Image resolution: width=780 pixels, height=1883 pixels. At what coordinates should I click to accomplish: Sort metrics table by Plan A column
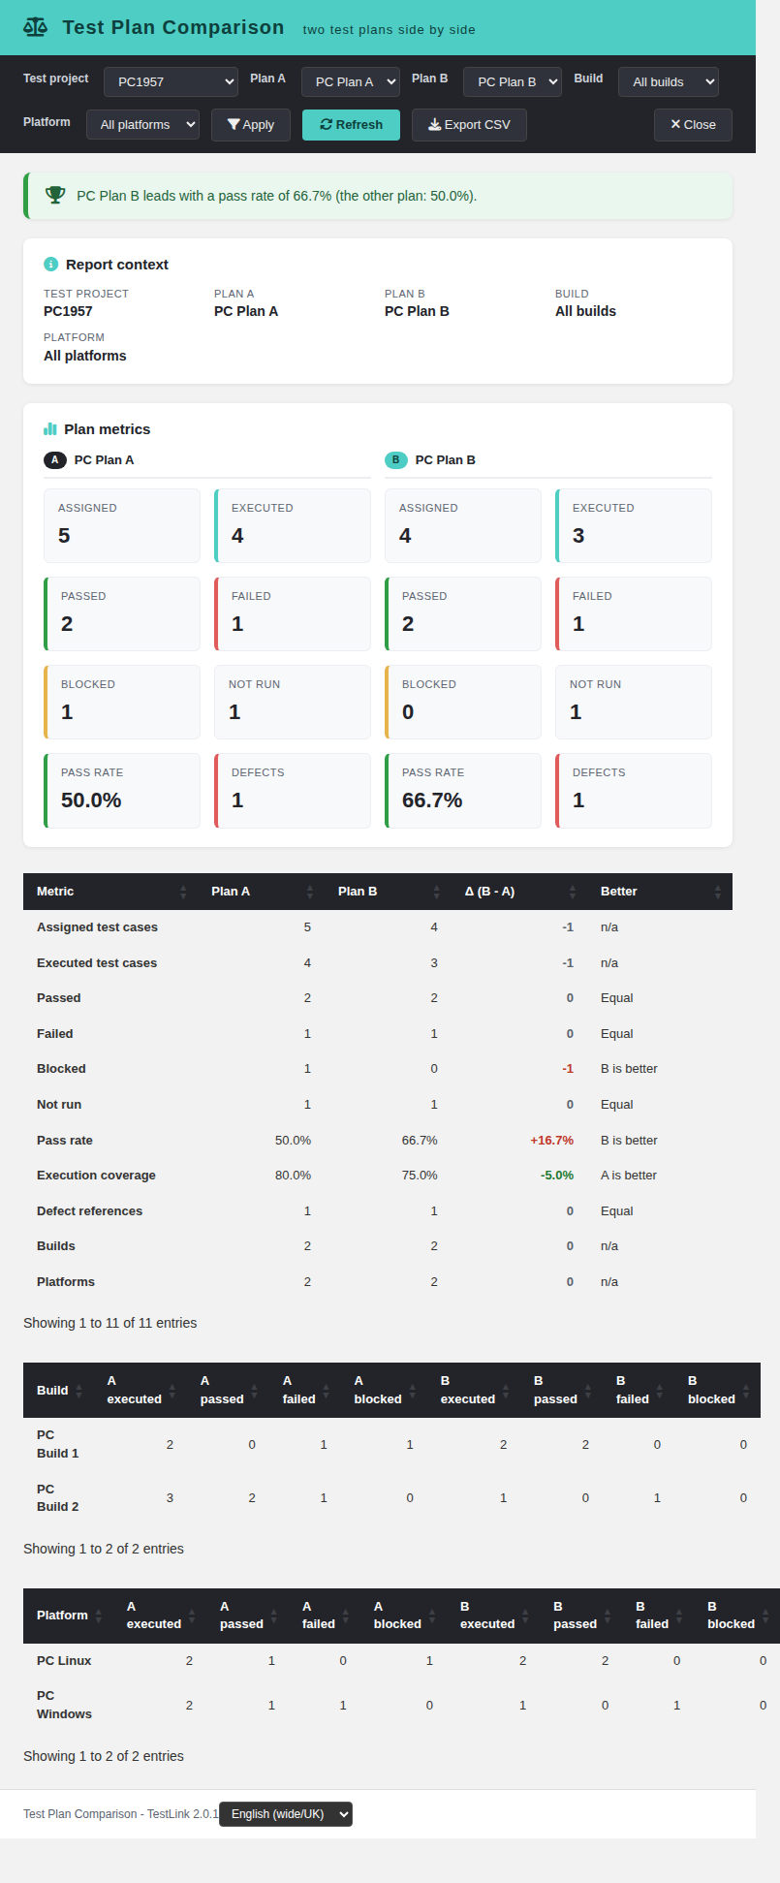(261, 892)
